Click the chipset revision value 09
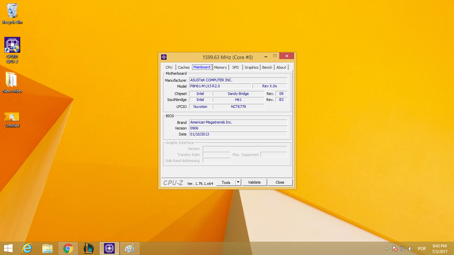The height and width of the screenshot is (255, 454). coord(282,94)
